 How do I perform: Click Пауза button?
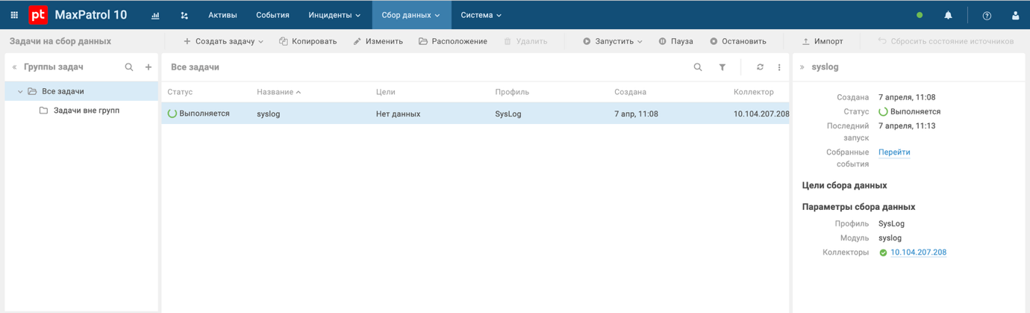point(675,41)
